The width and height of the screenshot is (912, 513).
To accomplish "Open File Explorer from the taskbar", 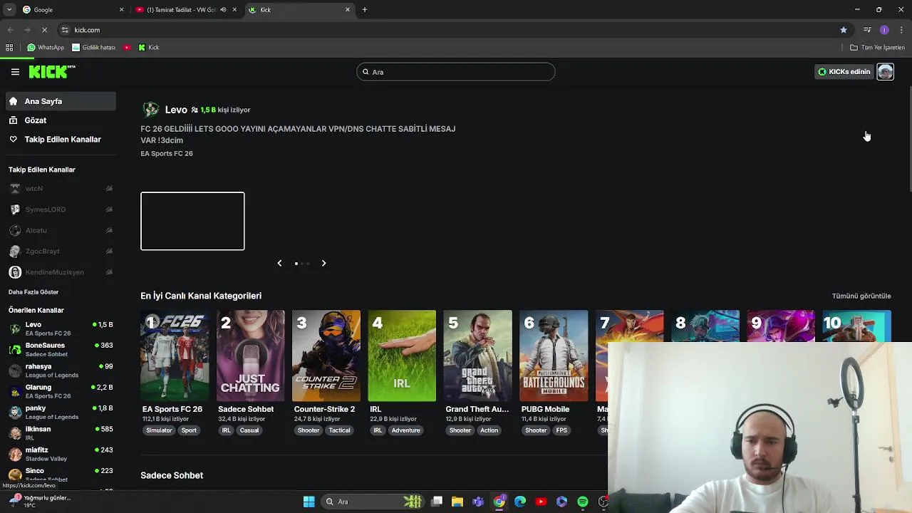I will (457, 502).
